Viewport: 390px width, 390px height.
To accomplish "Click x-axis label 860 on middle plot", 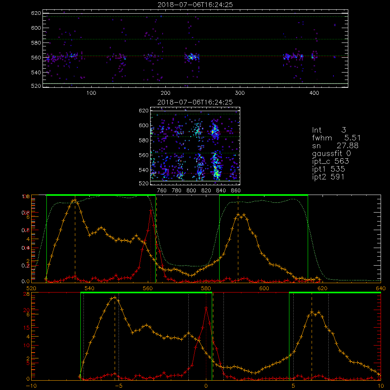I will 236,191.
